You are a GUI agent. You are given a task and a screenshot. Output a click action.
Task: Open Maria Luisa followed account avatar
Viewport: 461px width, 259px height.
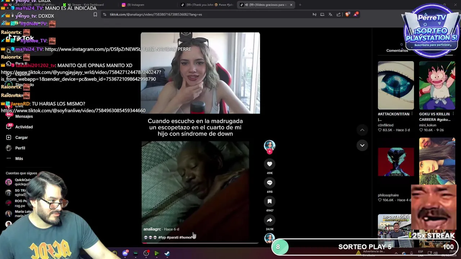coord(9,214)
